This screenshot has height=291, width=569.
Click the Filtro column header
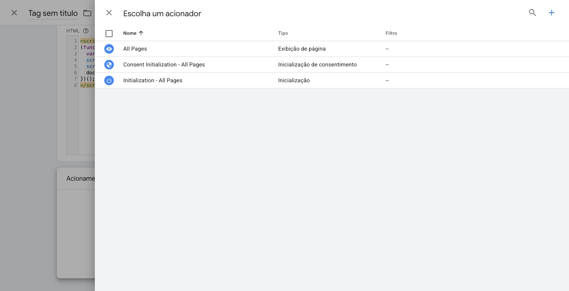391,33
